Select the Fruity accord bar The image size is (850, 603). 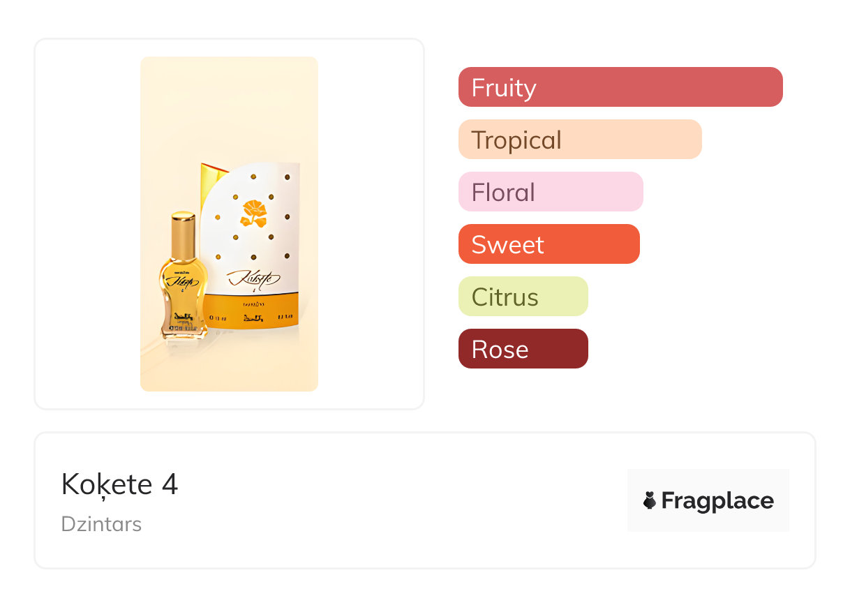(x=620, y=87)
